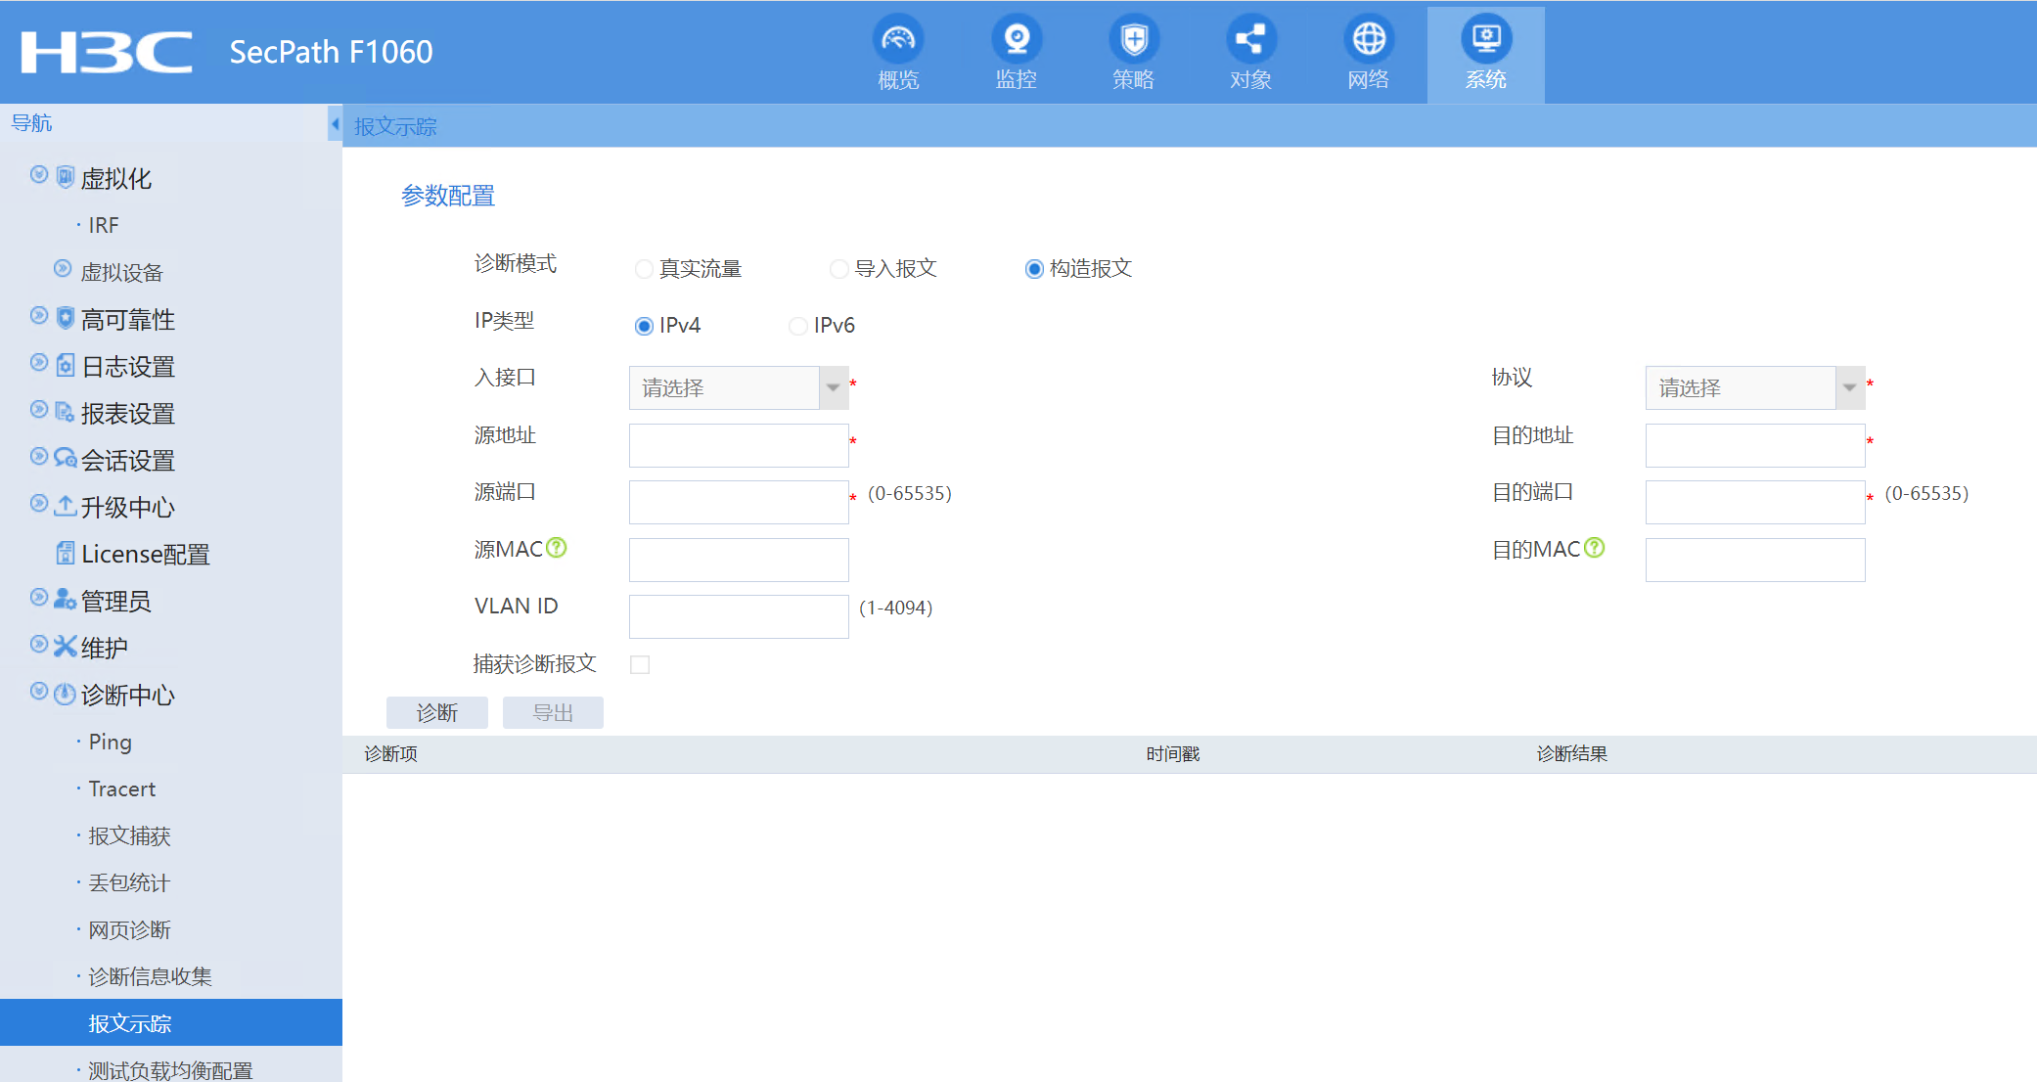Open the 协议 protocol dropdown
Image resolution: width=2037 pixels, height=1082 pixels.
coord(1849,387)
